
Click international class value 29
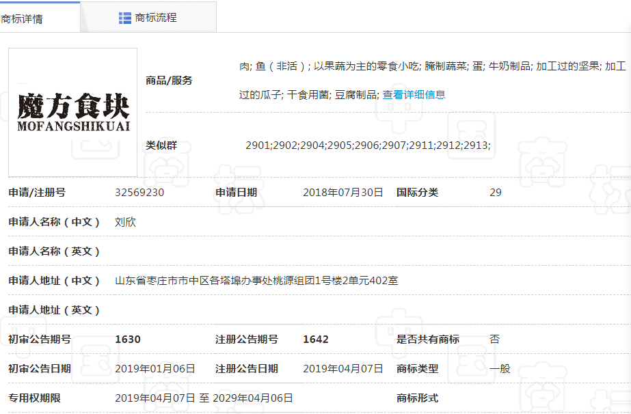496,193
